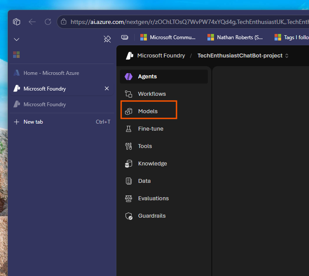Image resolution: width=309 pixels, height=276 pixels.
Task: Open the Edge workspaces icon
Action: (x=17, y=22)
